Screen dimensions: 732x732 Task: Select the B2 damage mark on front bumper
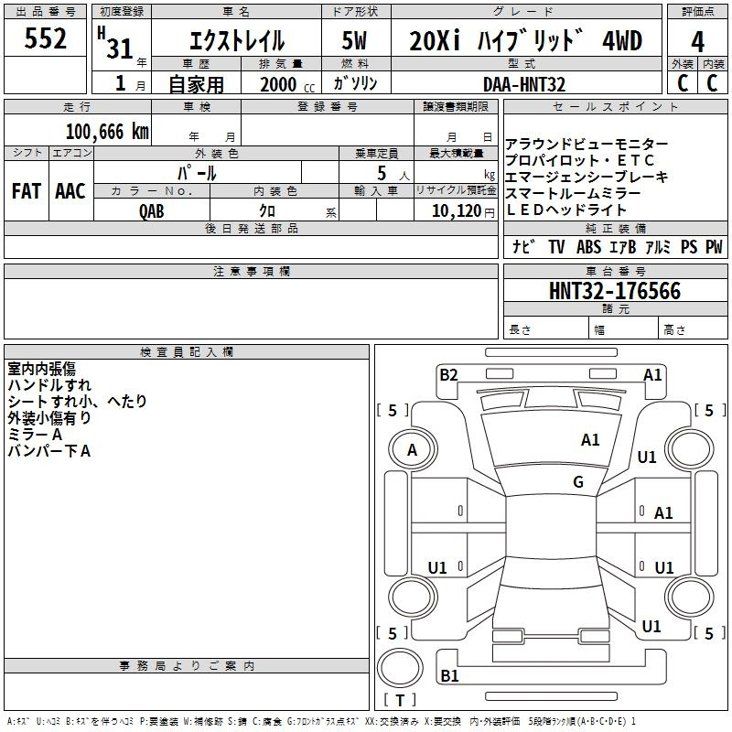pos(448,375)
